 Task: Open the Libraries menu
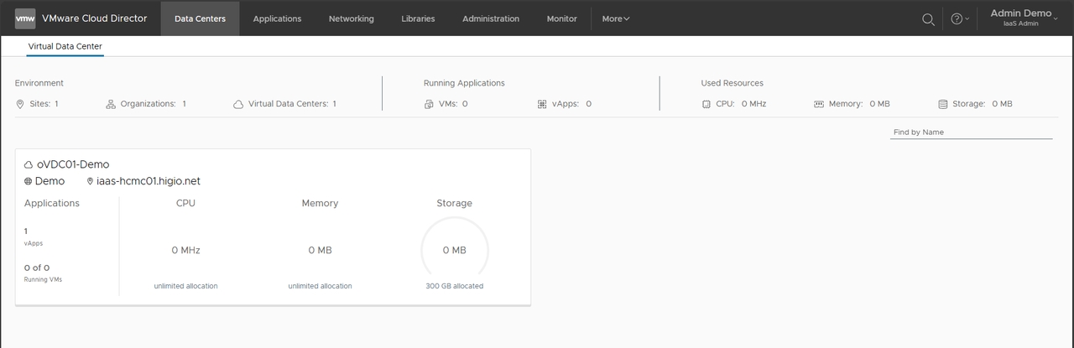click(418, 18)
